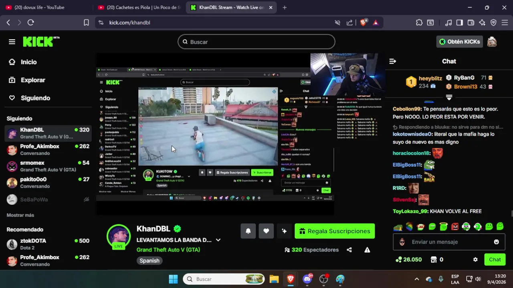Click Grand Theft Auto V (GTA) category link
The image size is (513, 288).
(168, 250)
